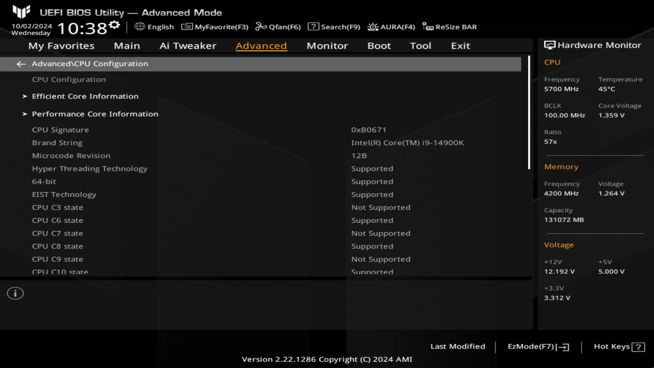Select the CPU C9 state row
The width and height of the screenshot is (654, 368).
point(261,259)
